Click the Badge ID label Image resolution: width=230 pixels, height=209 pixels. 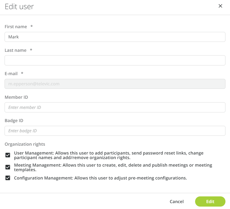click(14, 120)
